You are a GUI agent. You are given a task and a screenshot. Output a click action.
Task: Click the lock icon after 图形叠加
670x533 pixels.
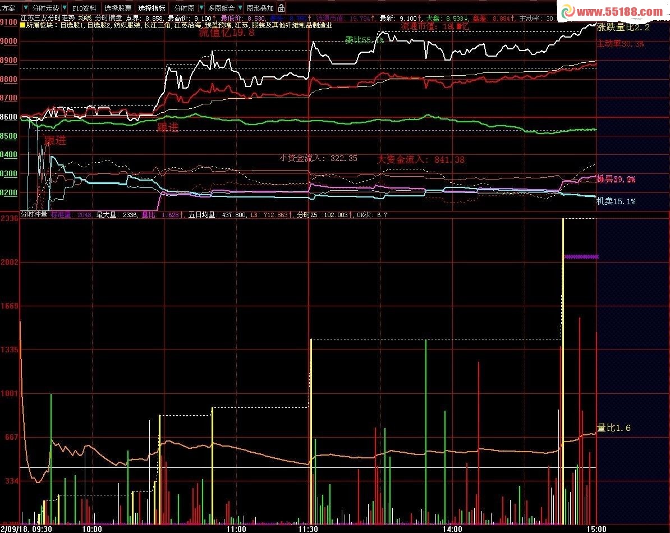[x=281, y=8]
